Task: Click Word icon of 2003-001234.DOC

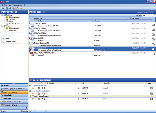Action: click(x=32, y=24)
